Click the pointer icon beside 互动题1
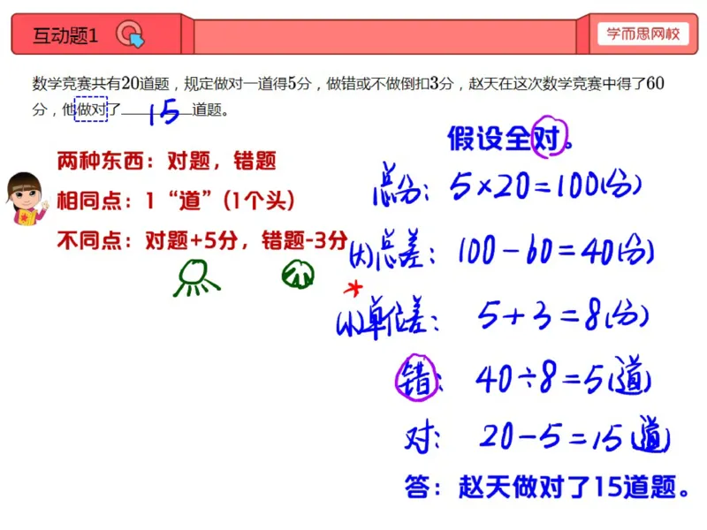 [x=130, y=34]
